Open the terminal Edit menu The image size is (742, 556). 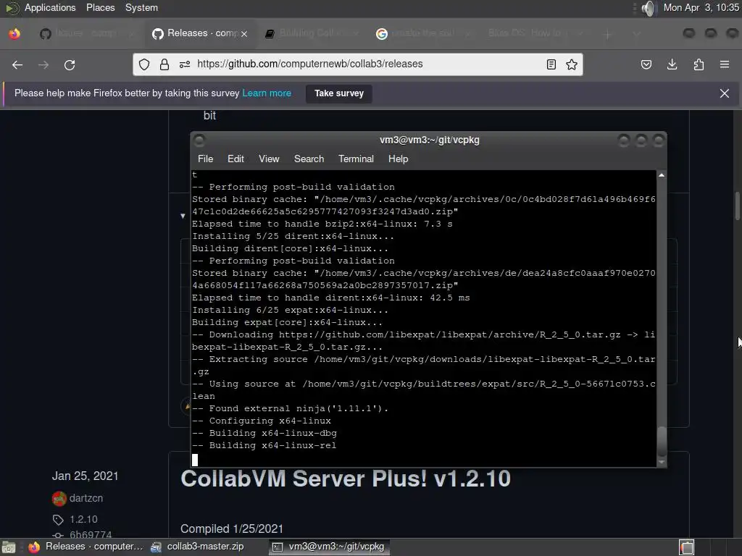click(x=235, y=159)
